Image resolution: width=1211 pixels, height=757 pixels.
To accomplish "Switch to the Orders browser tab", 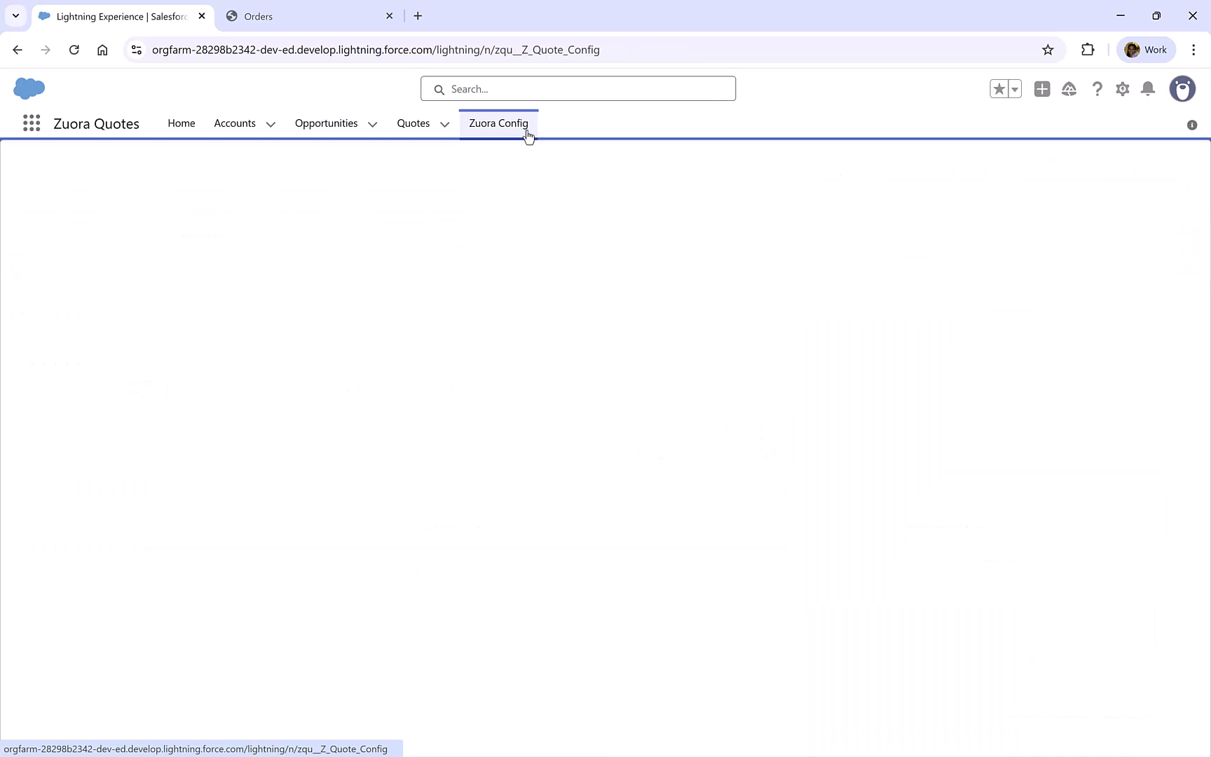I will pos(301,15).
